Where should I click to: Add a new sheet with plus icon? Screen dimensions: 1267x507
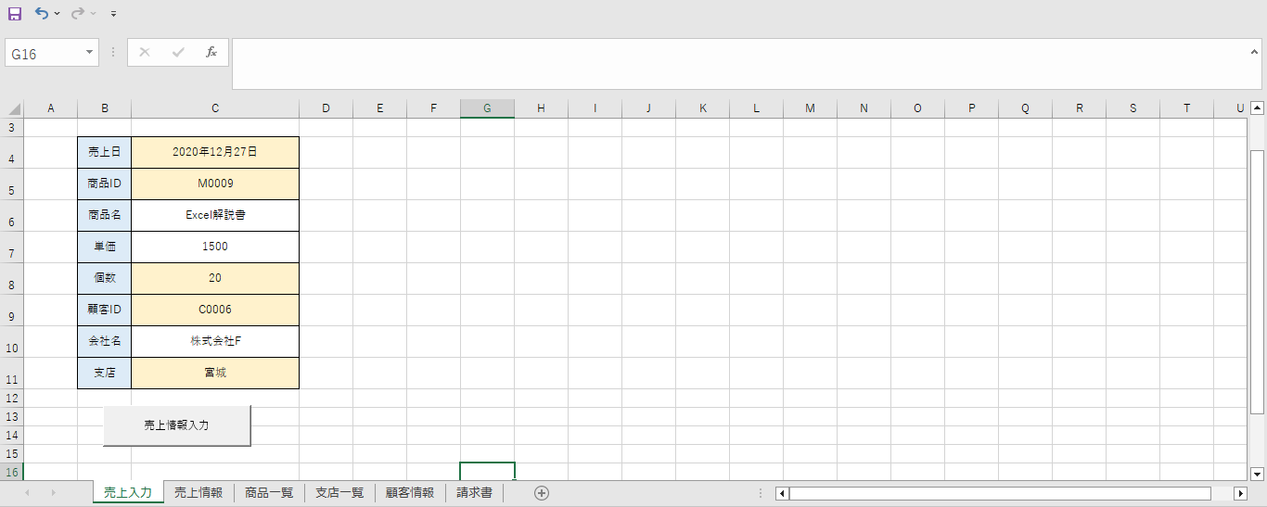542,493
